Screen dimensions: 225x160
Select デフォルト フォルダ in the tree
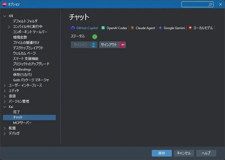25,21
